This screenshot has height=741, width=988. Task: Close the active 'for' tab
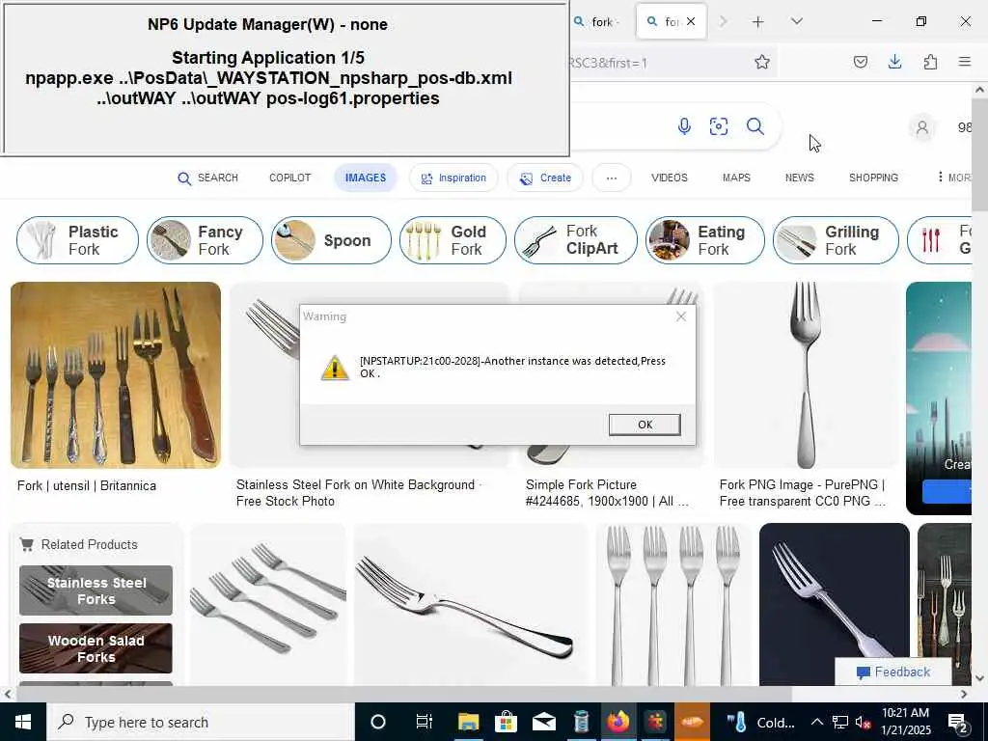[x=691, y=21]
